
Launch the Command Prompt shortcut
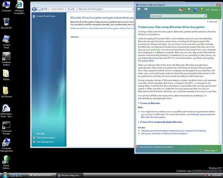point(6,128)
